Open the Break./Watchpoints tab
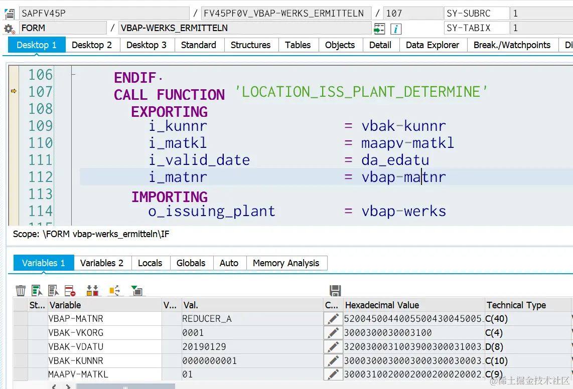 (x=512, y=45)
